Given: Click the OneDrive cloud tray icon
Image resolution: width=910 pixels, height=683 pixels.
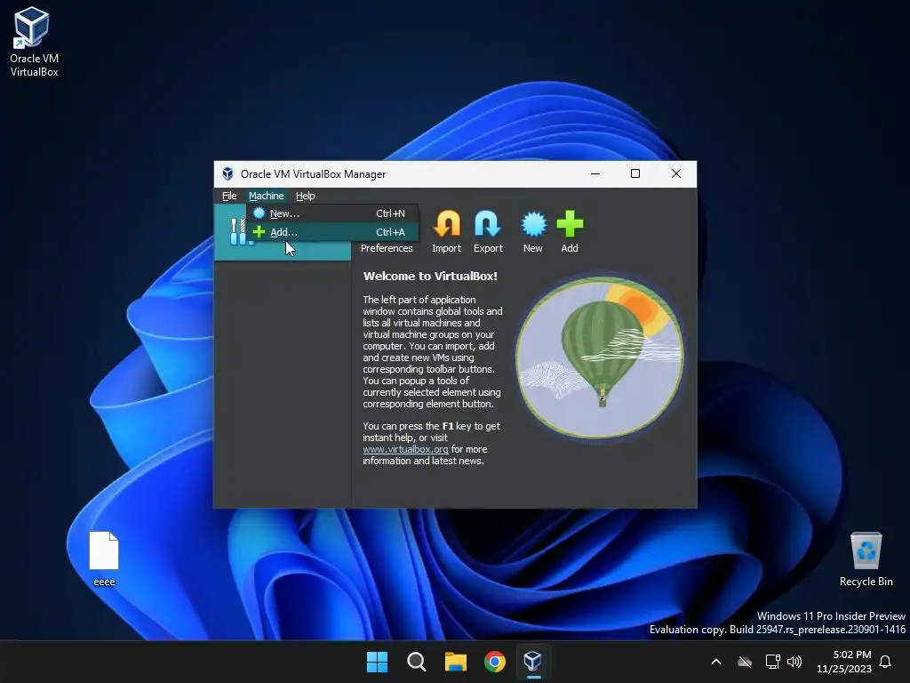Looking at the screenshot, I should coord(745,662).
